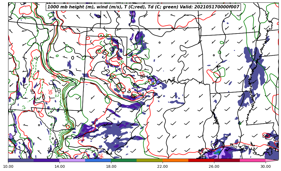
Task: Select the 14.00 colorbar tick label
Action: pyautogui.click(x=60, y=166)
